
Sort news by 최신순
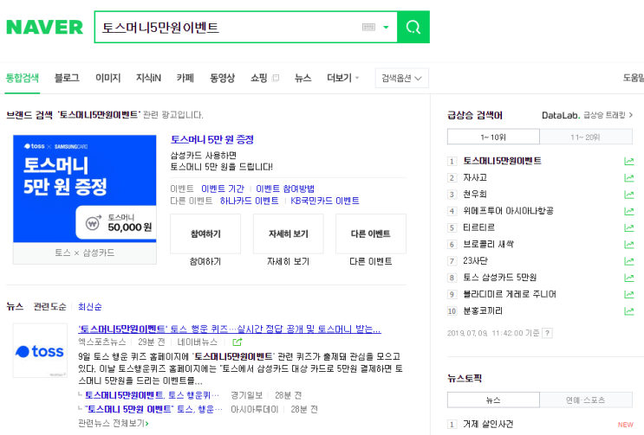click(90, 307)
